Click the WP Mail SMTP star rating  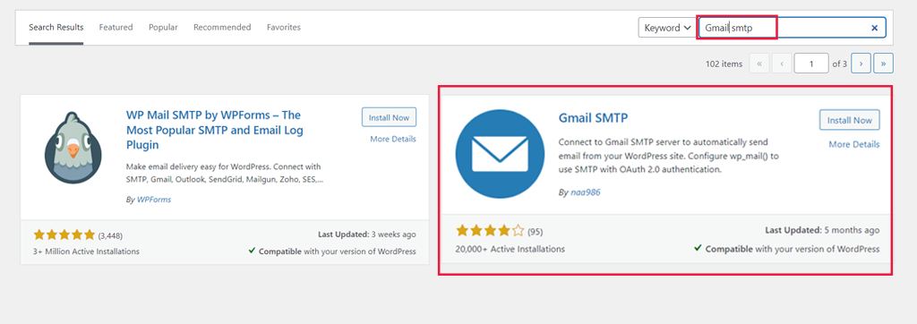click(x=64, y=235)
